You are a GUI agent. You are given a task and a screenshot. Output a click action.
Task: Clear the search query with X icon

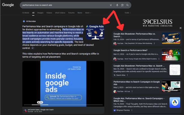pyautogui.click(x=111, y=5)
